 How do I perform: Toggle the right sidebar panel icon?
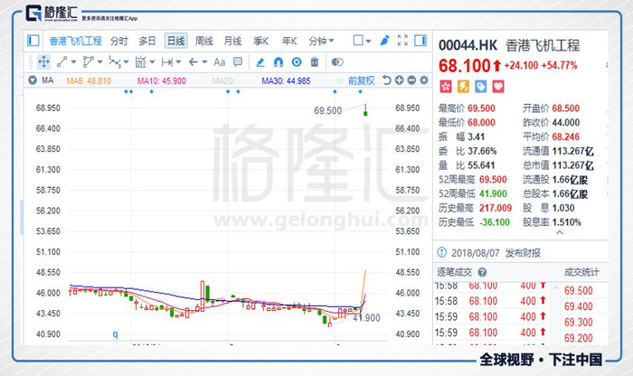(420, 41)
